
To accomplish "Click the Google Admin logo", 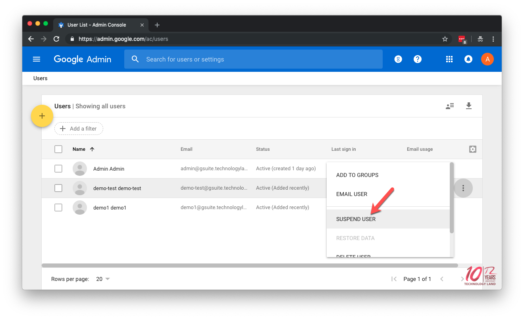I will (83, 59).
